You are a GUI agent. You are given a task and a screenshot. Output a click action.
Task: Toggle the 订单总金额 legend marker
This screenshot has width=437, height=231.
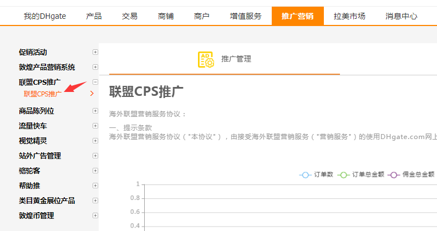point(343,175)
